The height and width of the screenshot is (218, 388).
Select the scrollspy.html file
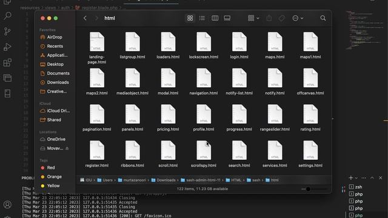[204, 154]
